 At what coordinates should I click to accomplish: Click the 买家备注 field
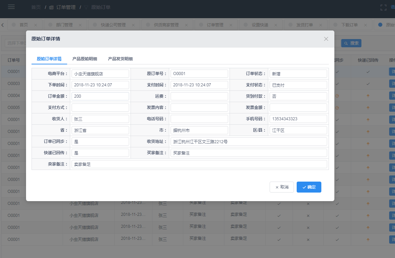(249, 153)
